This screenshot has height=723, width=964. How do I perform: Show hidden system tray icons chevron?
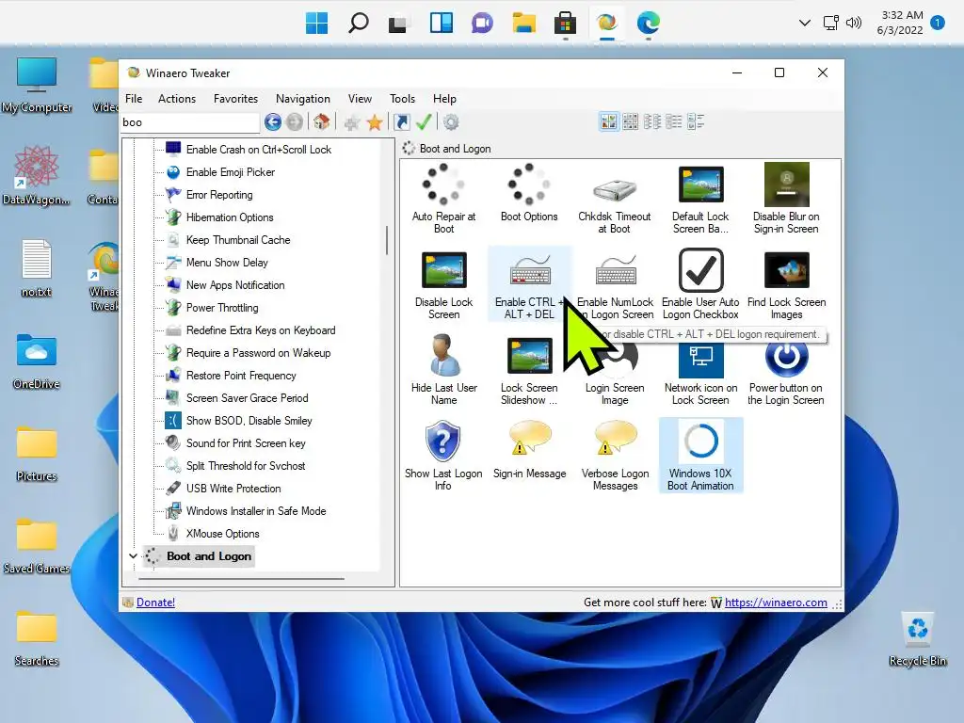(x=804, y=24)
